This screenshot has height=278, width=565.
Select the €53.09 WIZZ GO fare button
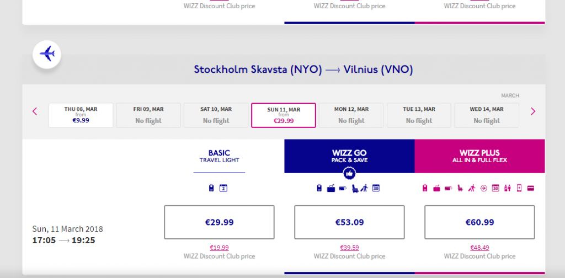pyautogui.click(x=349, y=222)
